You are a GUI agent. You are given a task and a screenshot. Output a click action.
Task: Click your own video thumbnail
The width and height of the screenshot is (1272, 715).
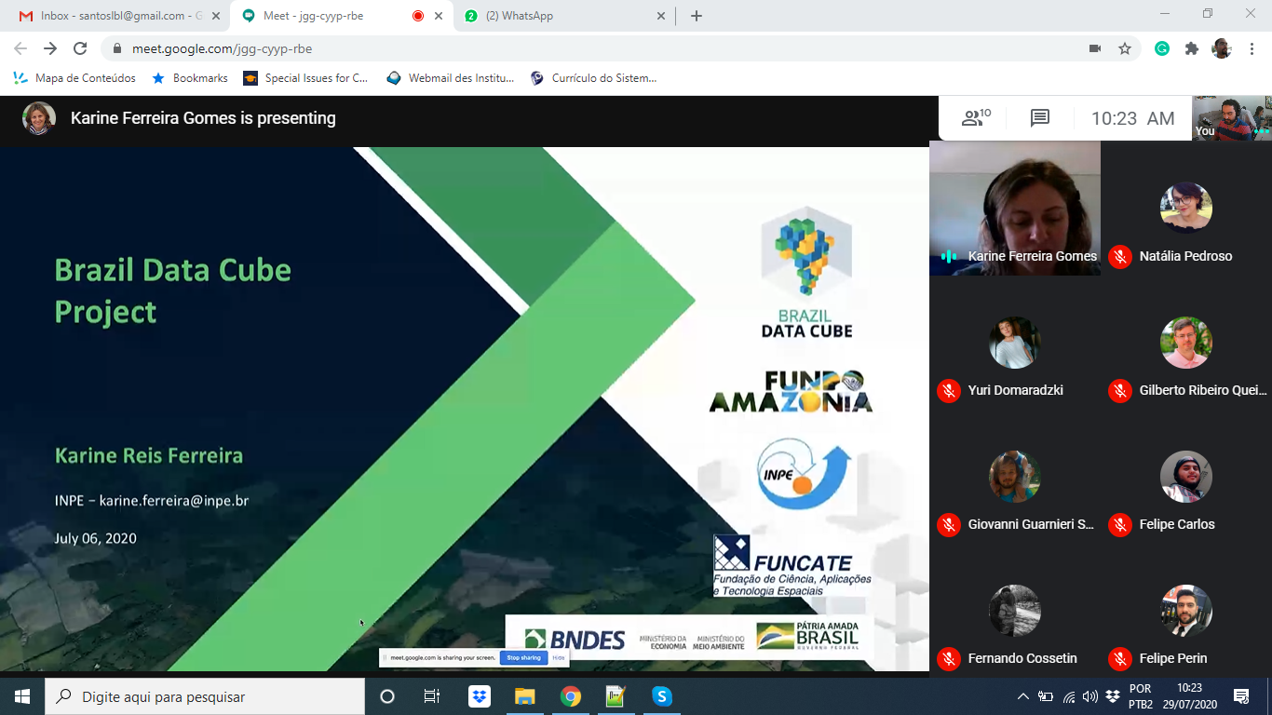pos(1232,118)
